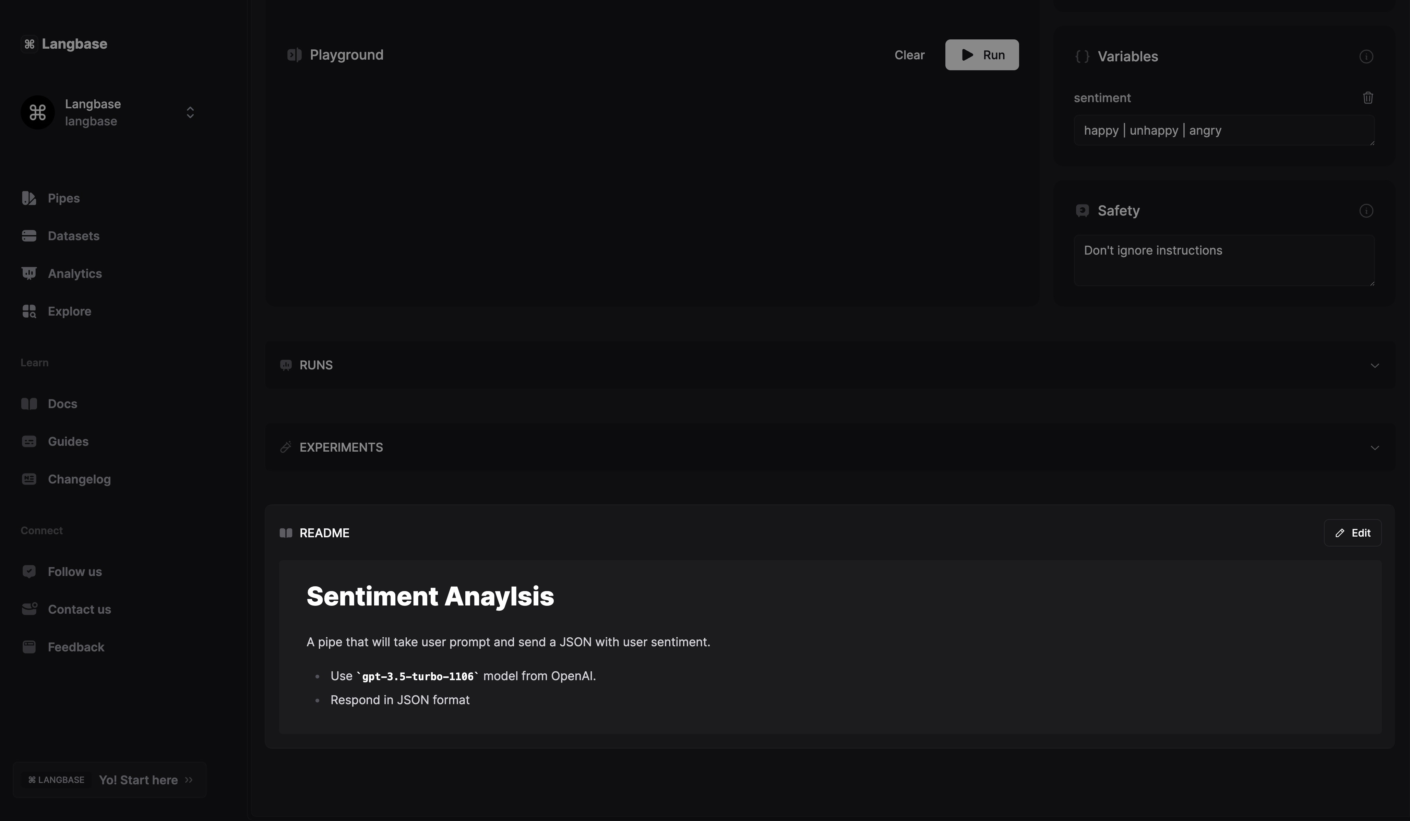The height and width of the screenshot is (821, 1410).
Task: Expand the RUNS section
Action: point(1374,366)
